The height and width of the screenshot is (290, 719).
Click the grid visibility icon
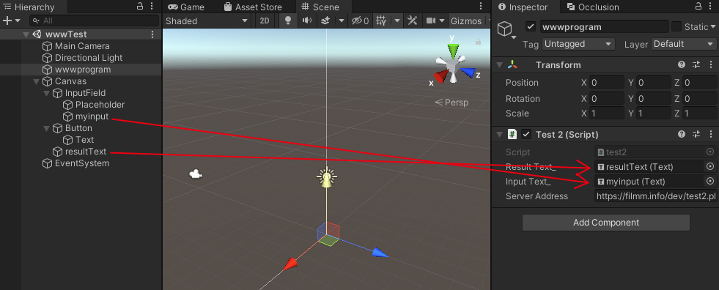(380, 21)
